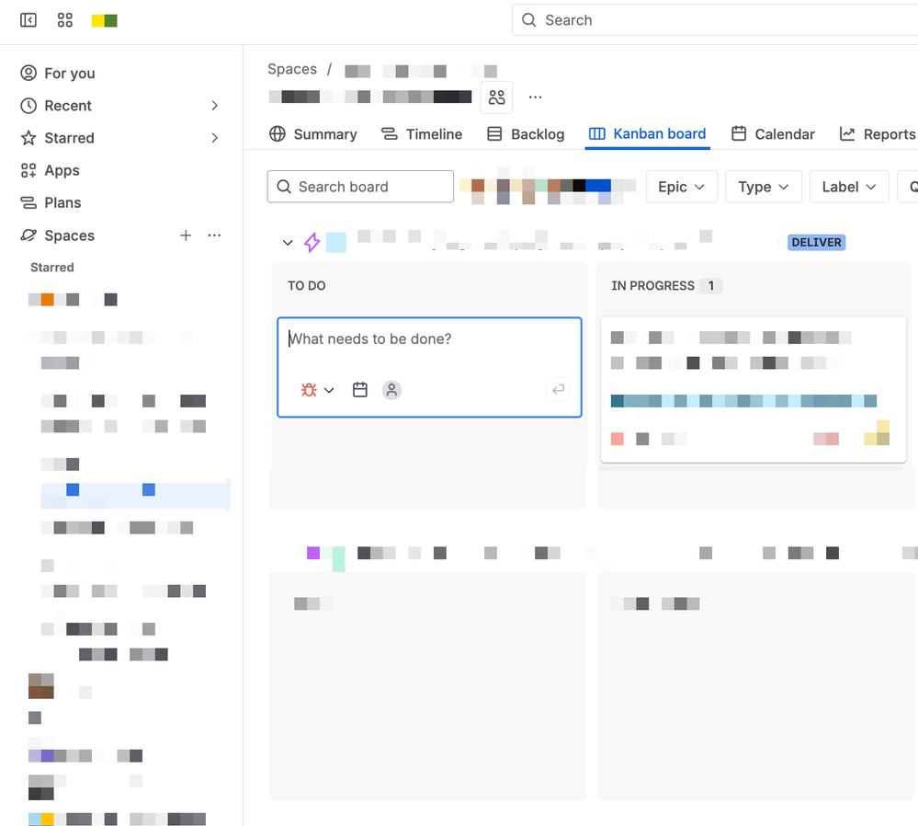The height and width of the screenshot is (826, 918).
Task: Collapse the DELIVER swimlane chevron
Action: pyautogui.click(x=288, y=242)
